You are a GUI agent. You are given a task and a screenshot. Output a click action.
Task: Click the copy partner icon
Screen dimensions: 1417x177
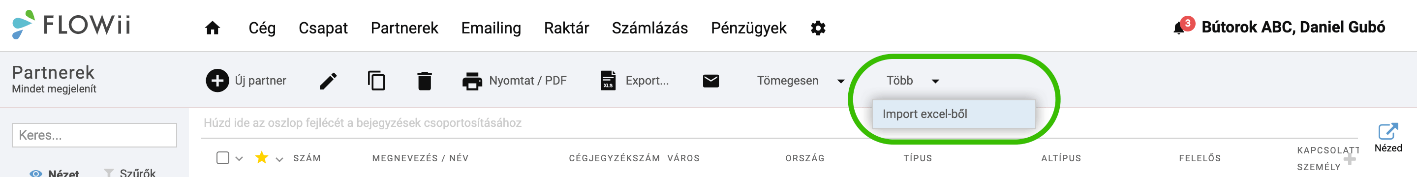click(376, 81)
